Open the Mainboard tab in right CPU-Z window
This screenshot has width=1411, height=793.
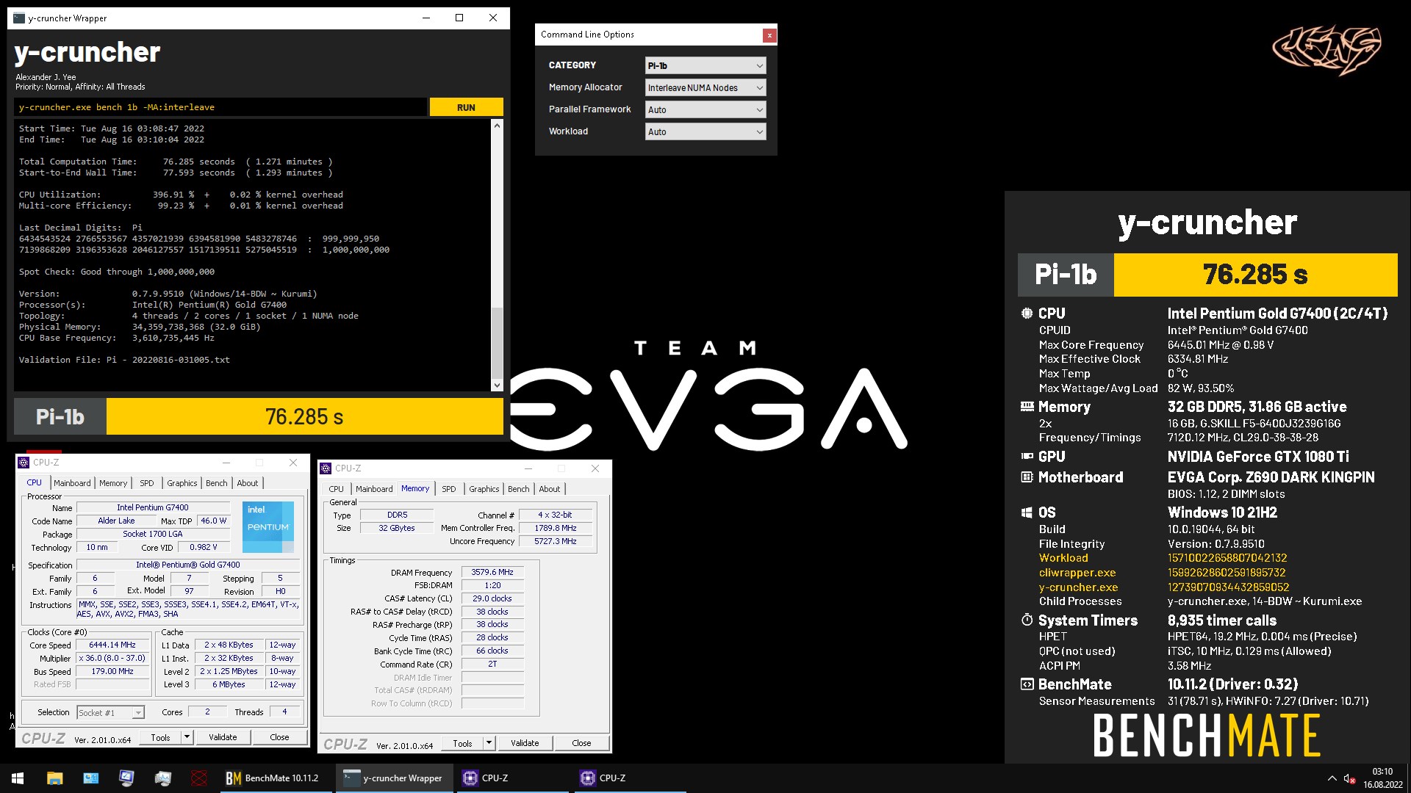[374, 489]
